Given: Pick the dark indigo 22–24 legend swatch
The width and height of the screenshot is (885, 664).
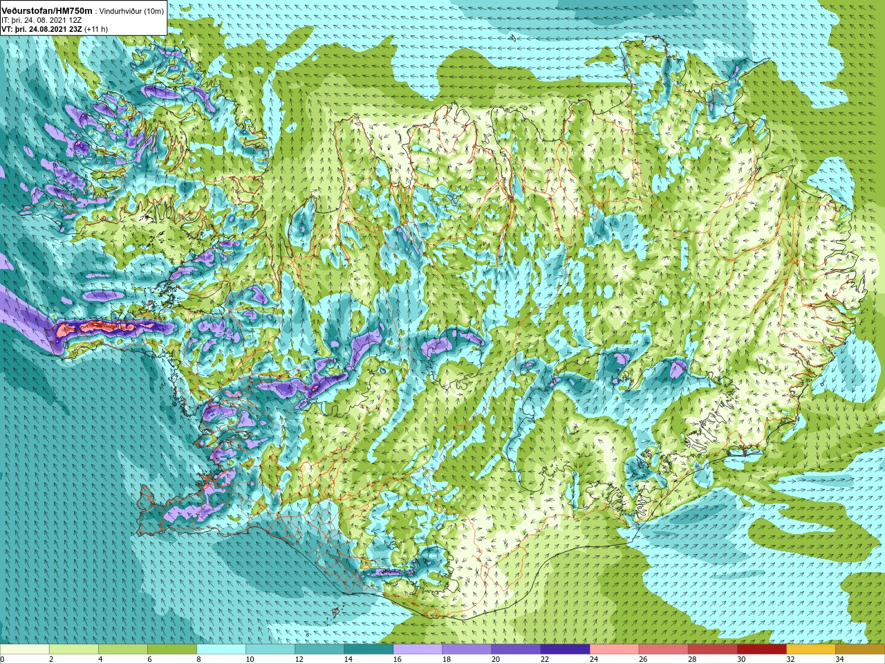Looking at the screenshot, I should point(565,649).
